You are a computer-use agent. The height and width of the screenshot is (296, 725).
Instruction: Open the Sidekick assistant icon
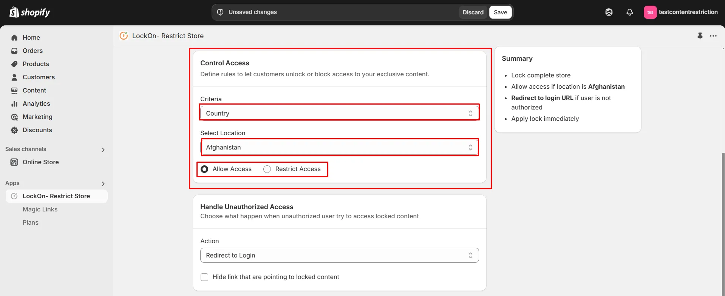(x=609, y=12)
